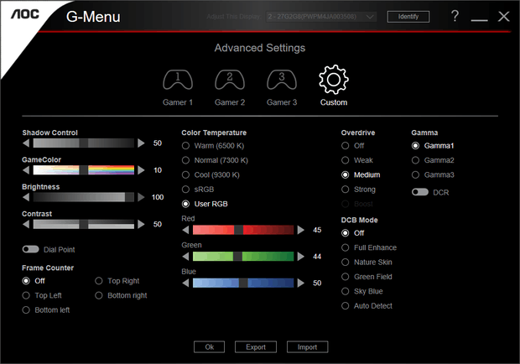Set Overdrive to Weak
Screen dimensions: 520x364
tap(357, 160)
